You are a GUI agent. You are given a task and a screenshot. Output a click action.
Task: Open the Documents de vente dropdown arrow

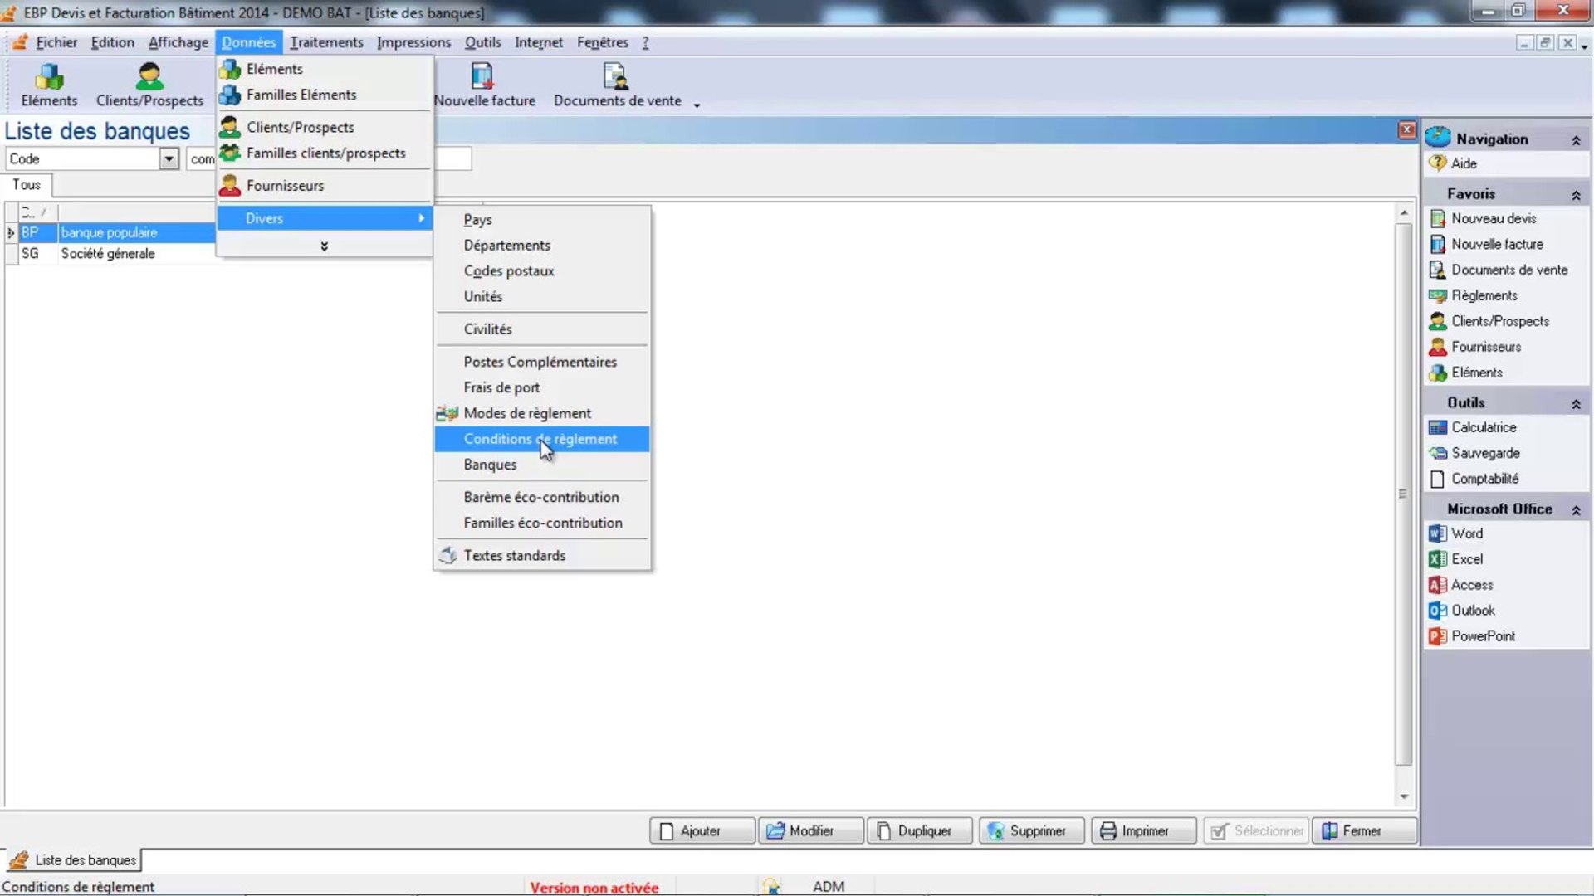click(697, 105)
